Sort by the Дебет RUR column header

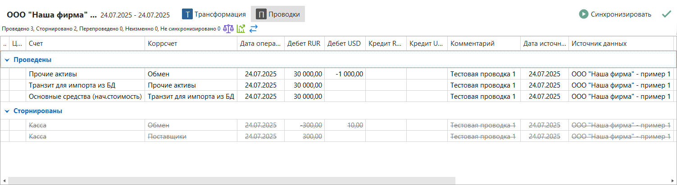click(x=304, y=44)
